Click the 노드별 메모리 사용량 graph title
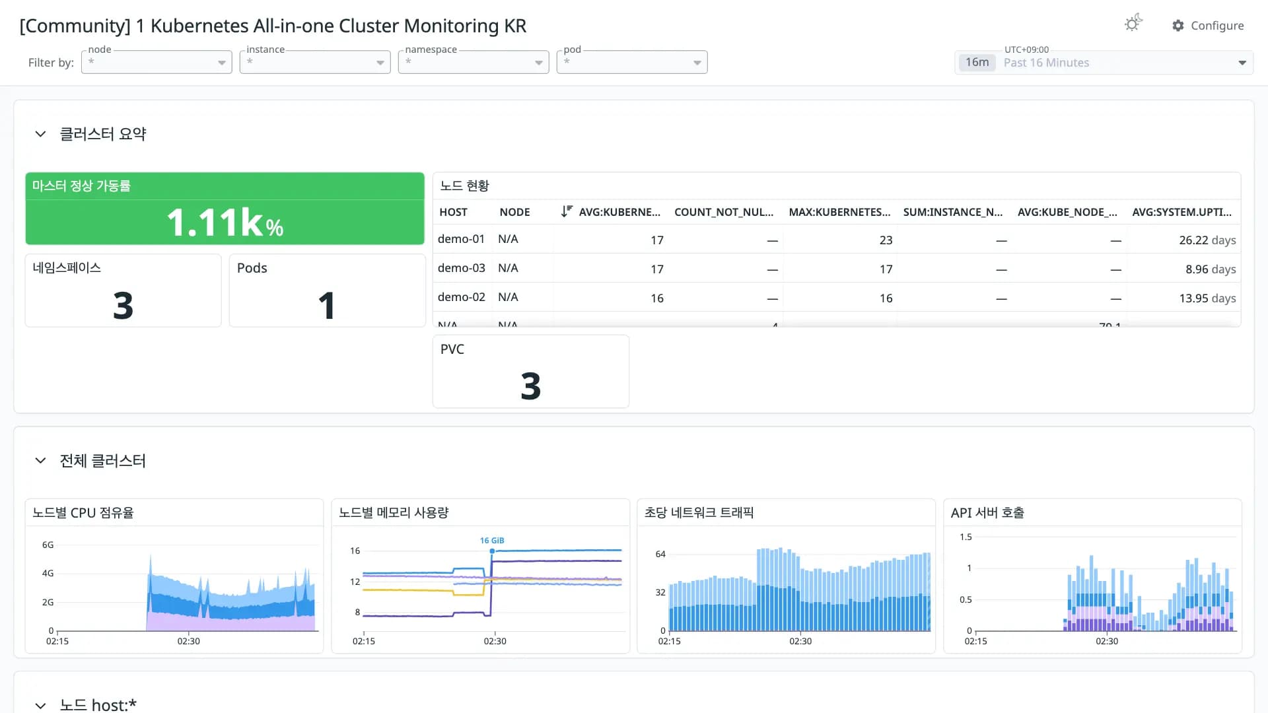The width and height of the screenshot is (1268, 713). click(x=394, y=513)
